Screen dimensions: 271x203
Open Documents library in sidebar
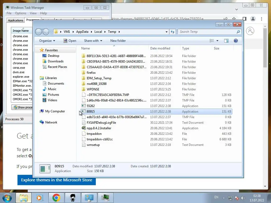(56, 84)
